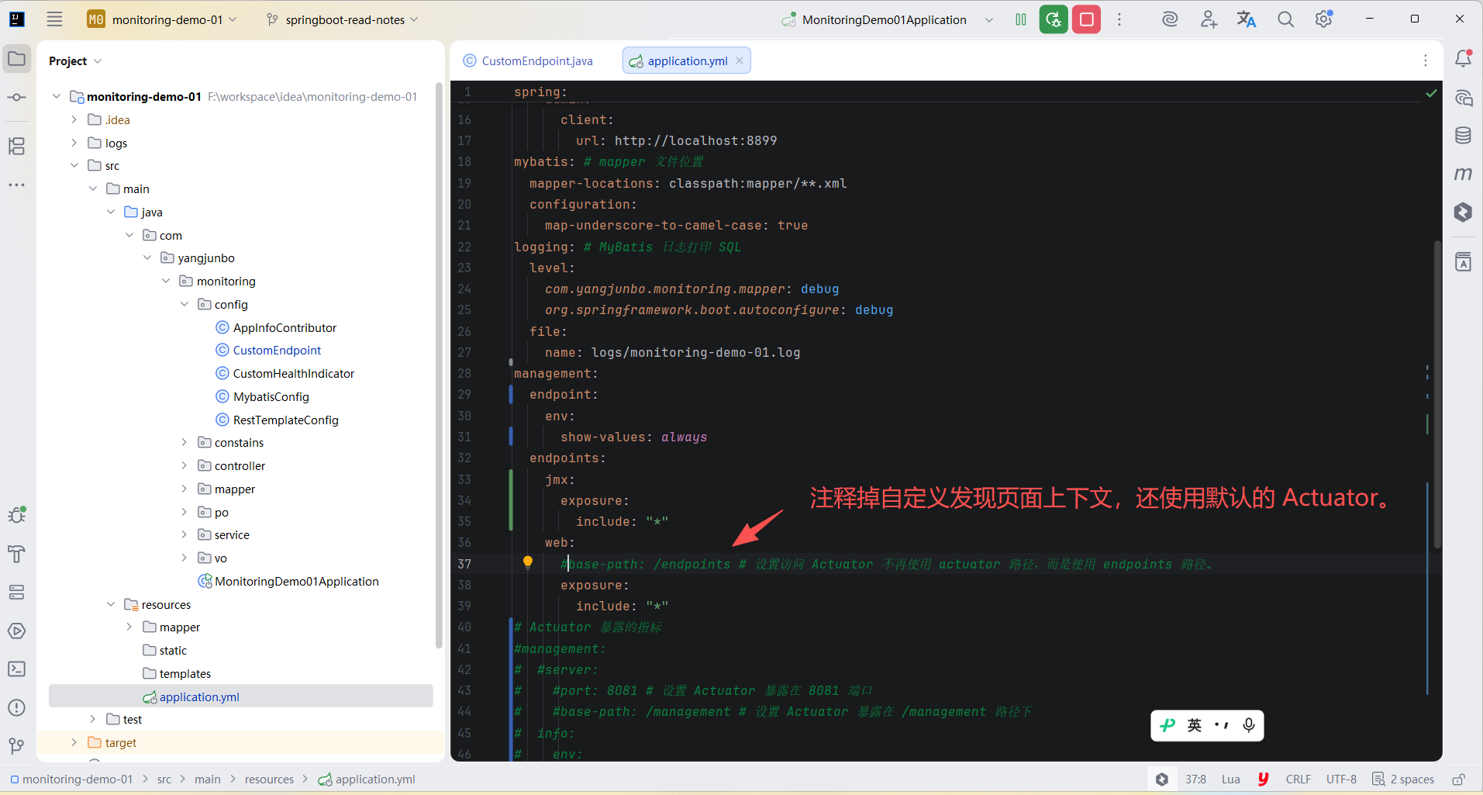The image size is (1483, 795).
Task: Click resources breadcrumb in navigation bar
Action: (269, 779)
